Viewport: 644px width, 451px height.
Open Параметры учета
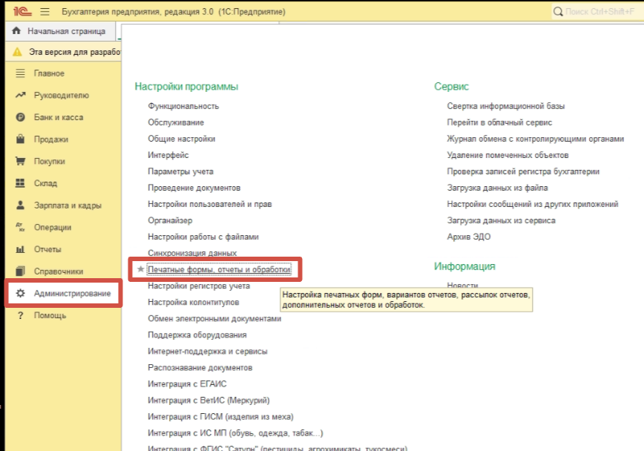point(180,171)
